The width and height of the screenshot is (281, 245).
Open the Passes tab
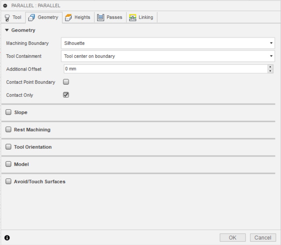click(x=110, y=17)
